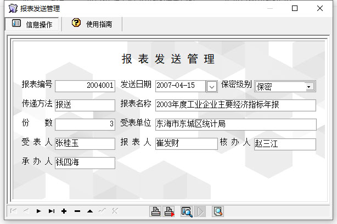Click the 受表人 field 张桂玉
This screenshot has height=224, width=337.
coord(85,144)
